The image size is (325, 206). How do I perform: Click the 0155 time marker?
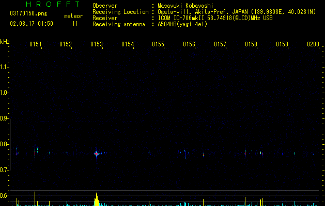[158, 44]
